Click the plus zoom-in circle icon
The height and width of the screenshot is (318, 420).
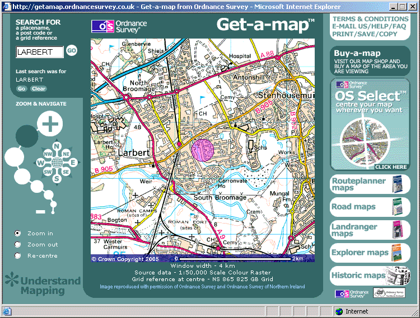click(x=50, y=124)
